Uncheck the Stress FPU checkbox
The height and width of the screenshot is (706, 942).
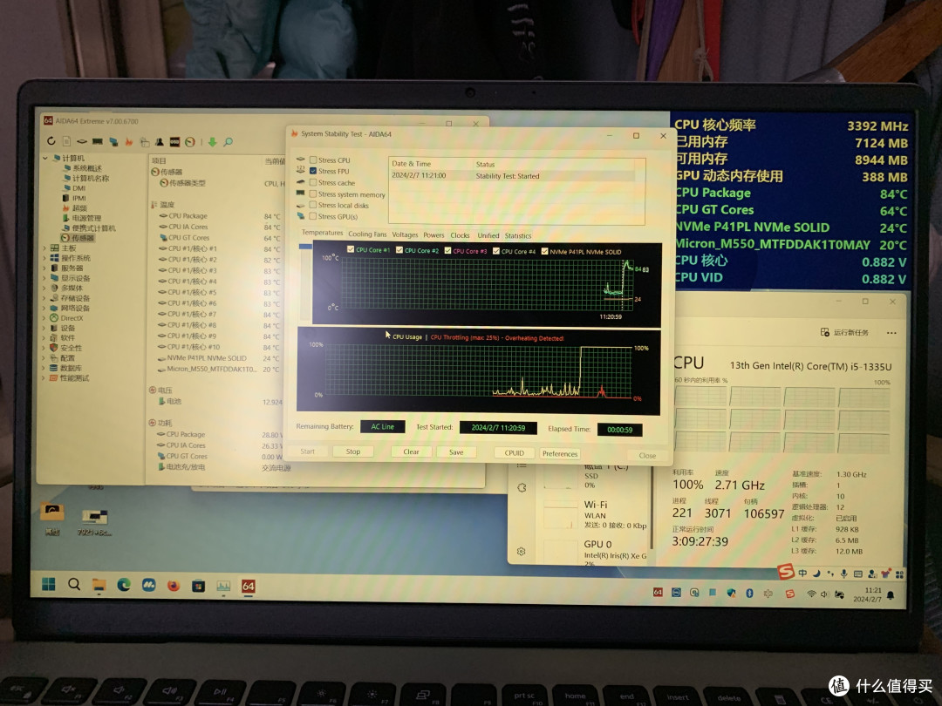313,172
